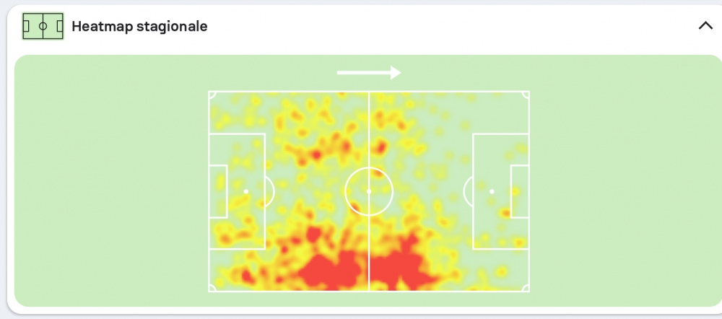Click the white attack direction arrow
Image resolution: width=722 pixels, height=319 pixels.
coord(369,72)
